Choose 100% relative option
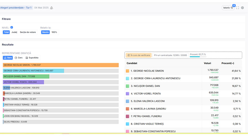The image size is (248, 137). [x=54, y=32]
